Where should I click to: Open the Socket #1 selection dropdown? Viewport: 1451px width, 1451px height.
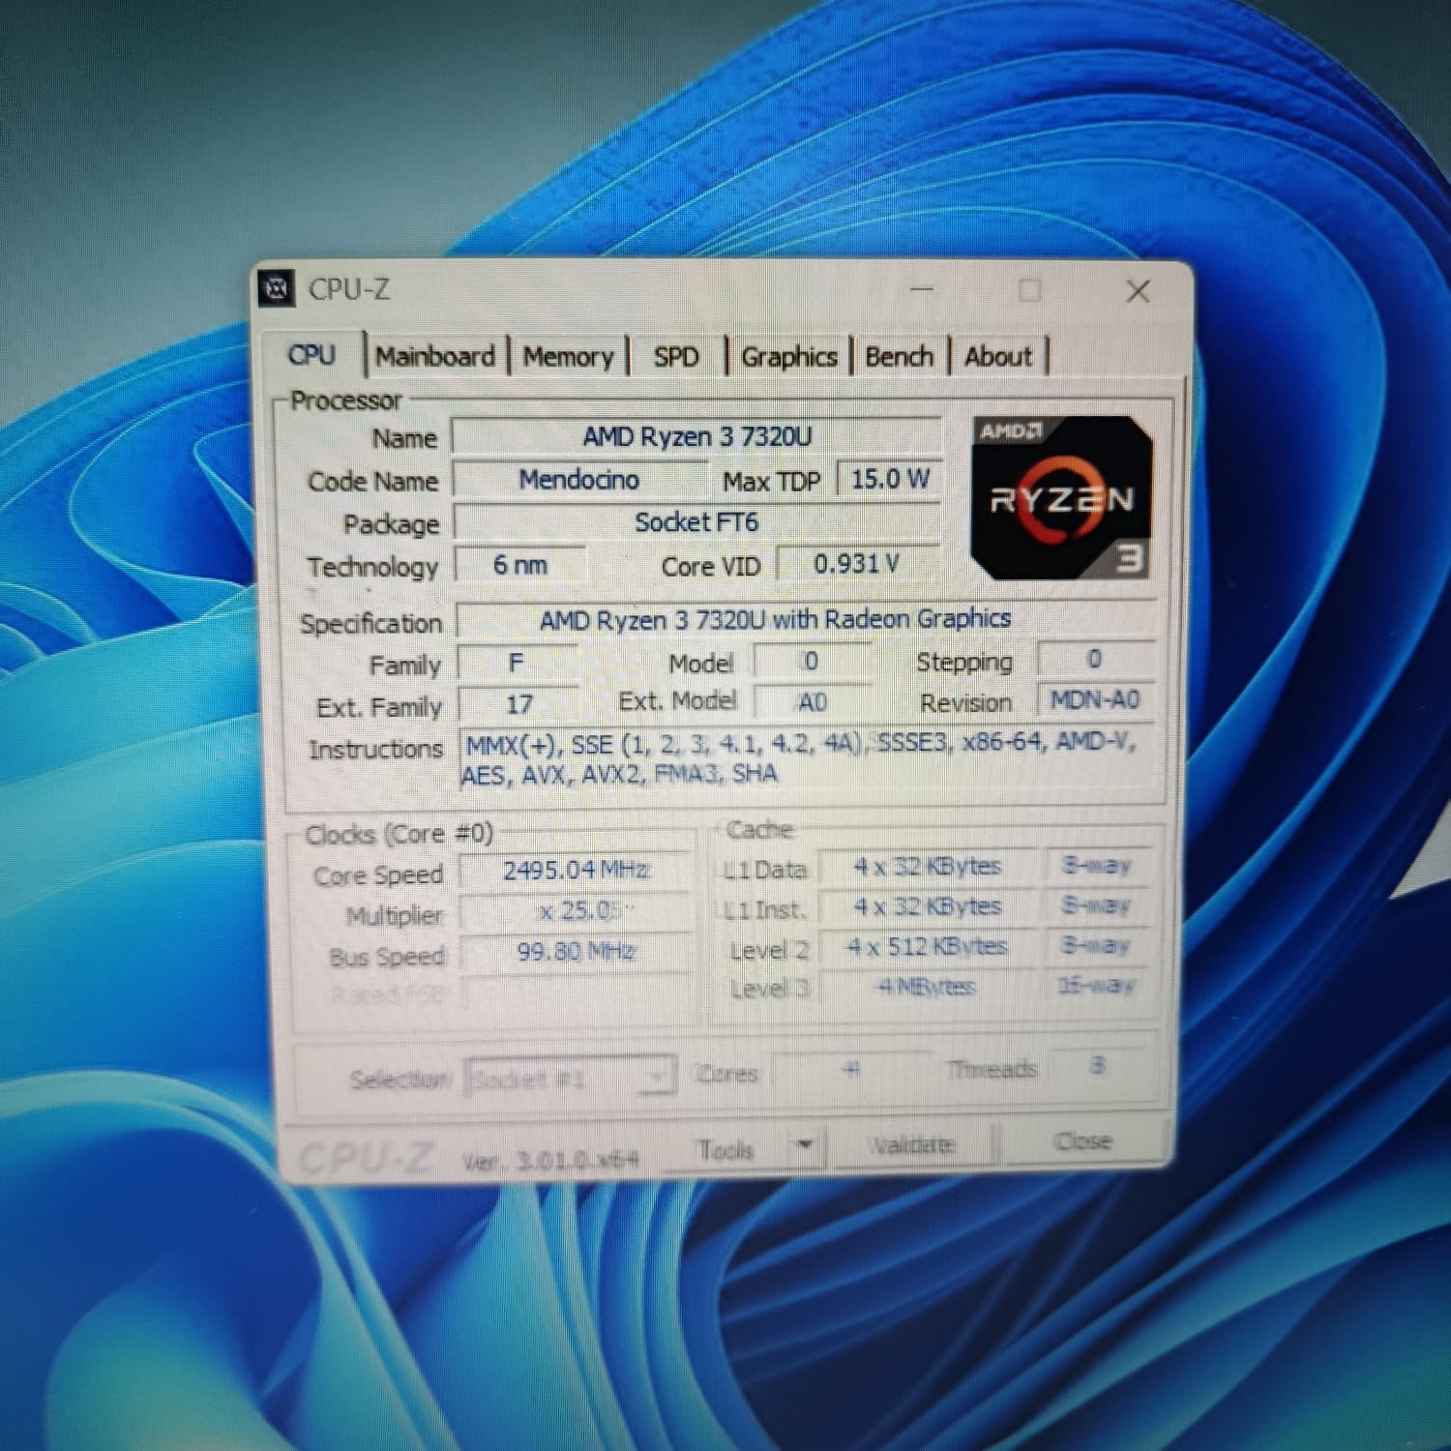pos(571,1078)
